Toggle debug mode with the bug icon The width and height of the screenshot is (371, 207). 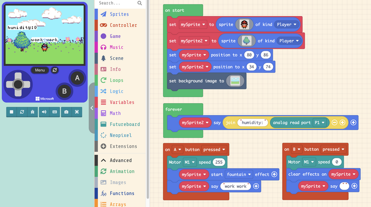(32, 112)
